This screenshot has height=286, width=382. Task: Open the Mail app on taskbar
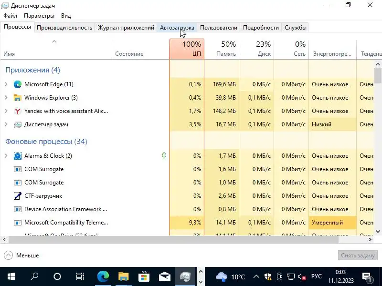tap(165, 276)
